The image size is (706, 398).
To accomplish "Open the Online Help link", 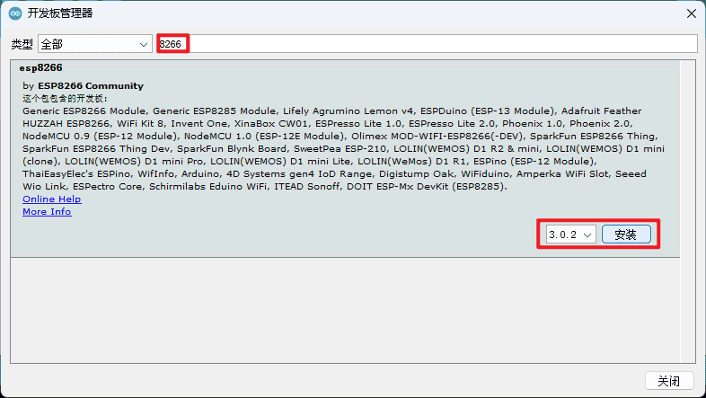I will (x=52, y=199).
